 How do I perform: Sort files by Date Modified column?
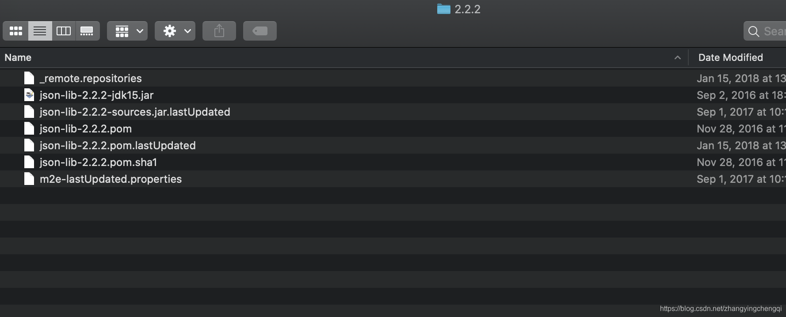tap(730, 57)
